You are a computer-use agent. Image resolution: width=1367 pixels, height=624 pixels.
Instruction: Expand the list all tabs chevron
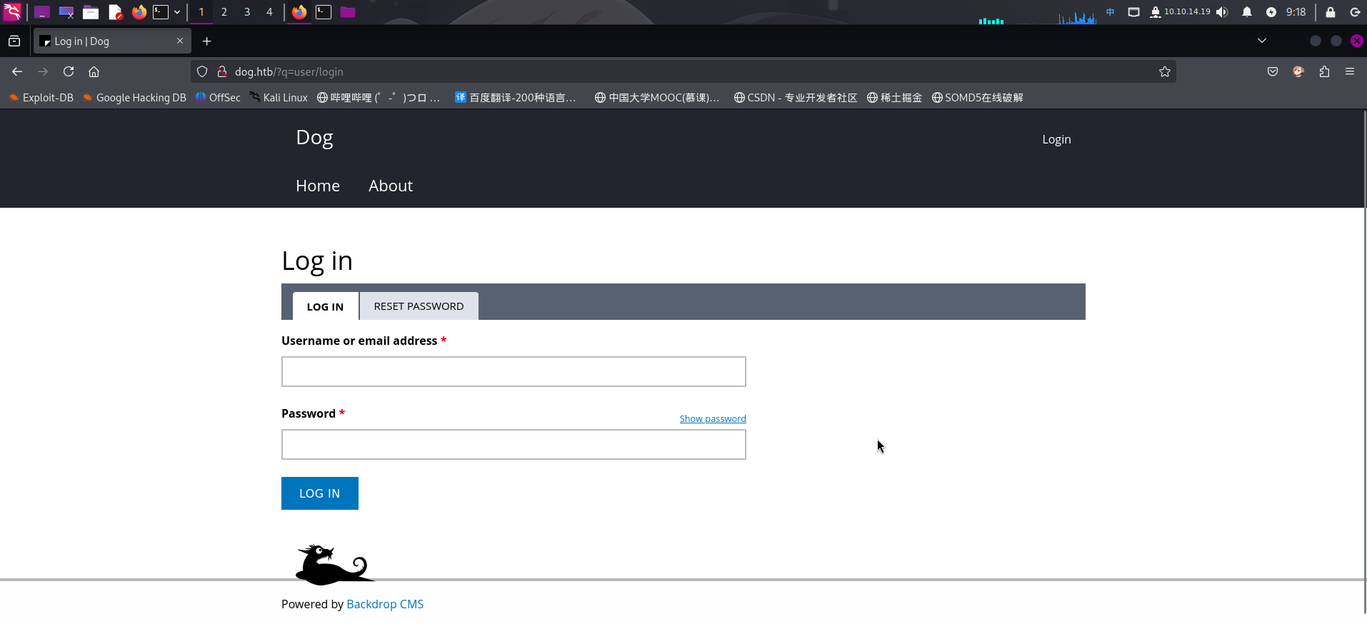click(1262, 41)
